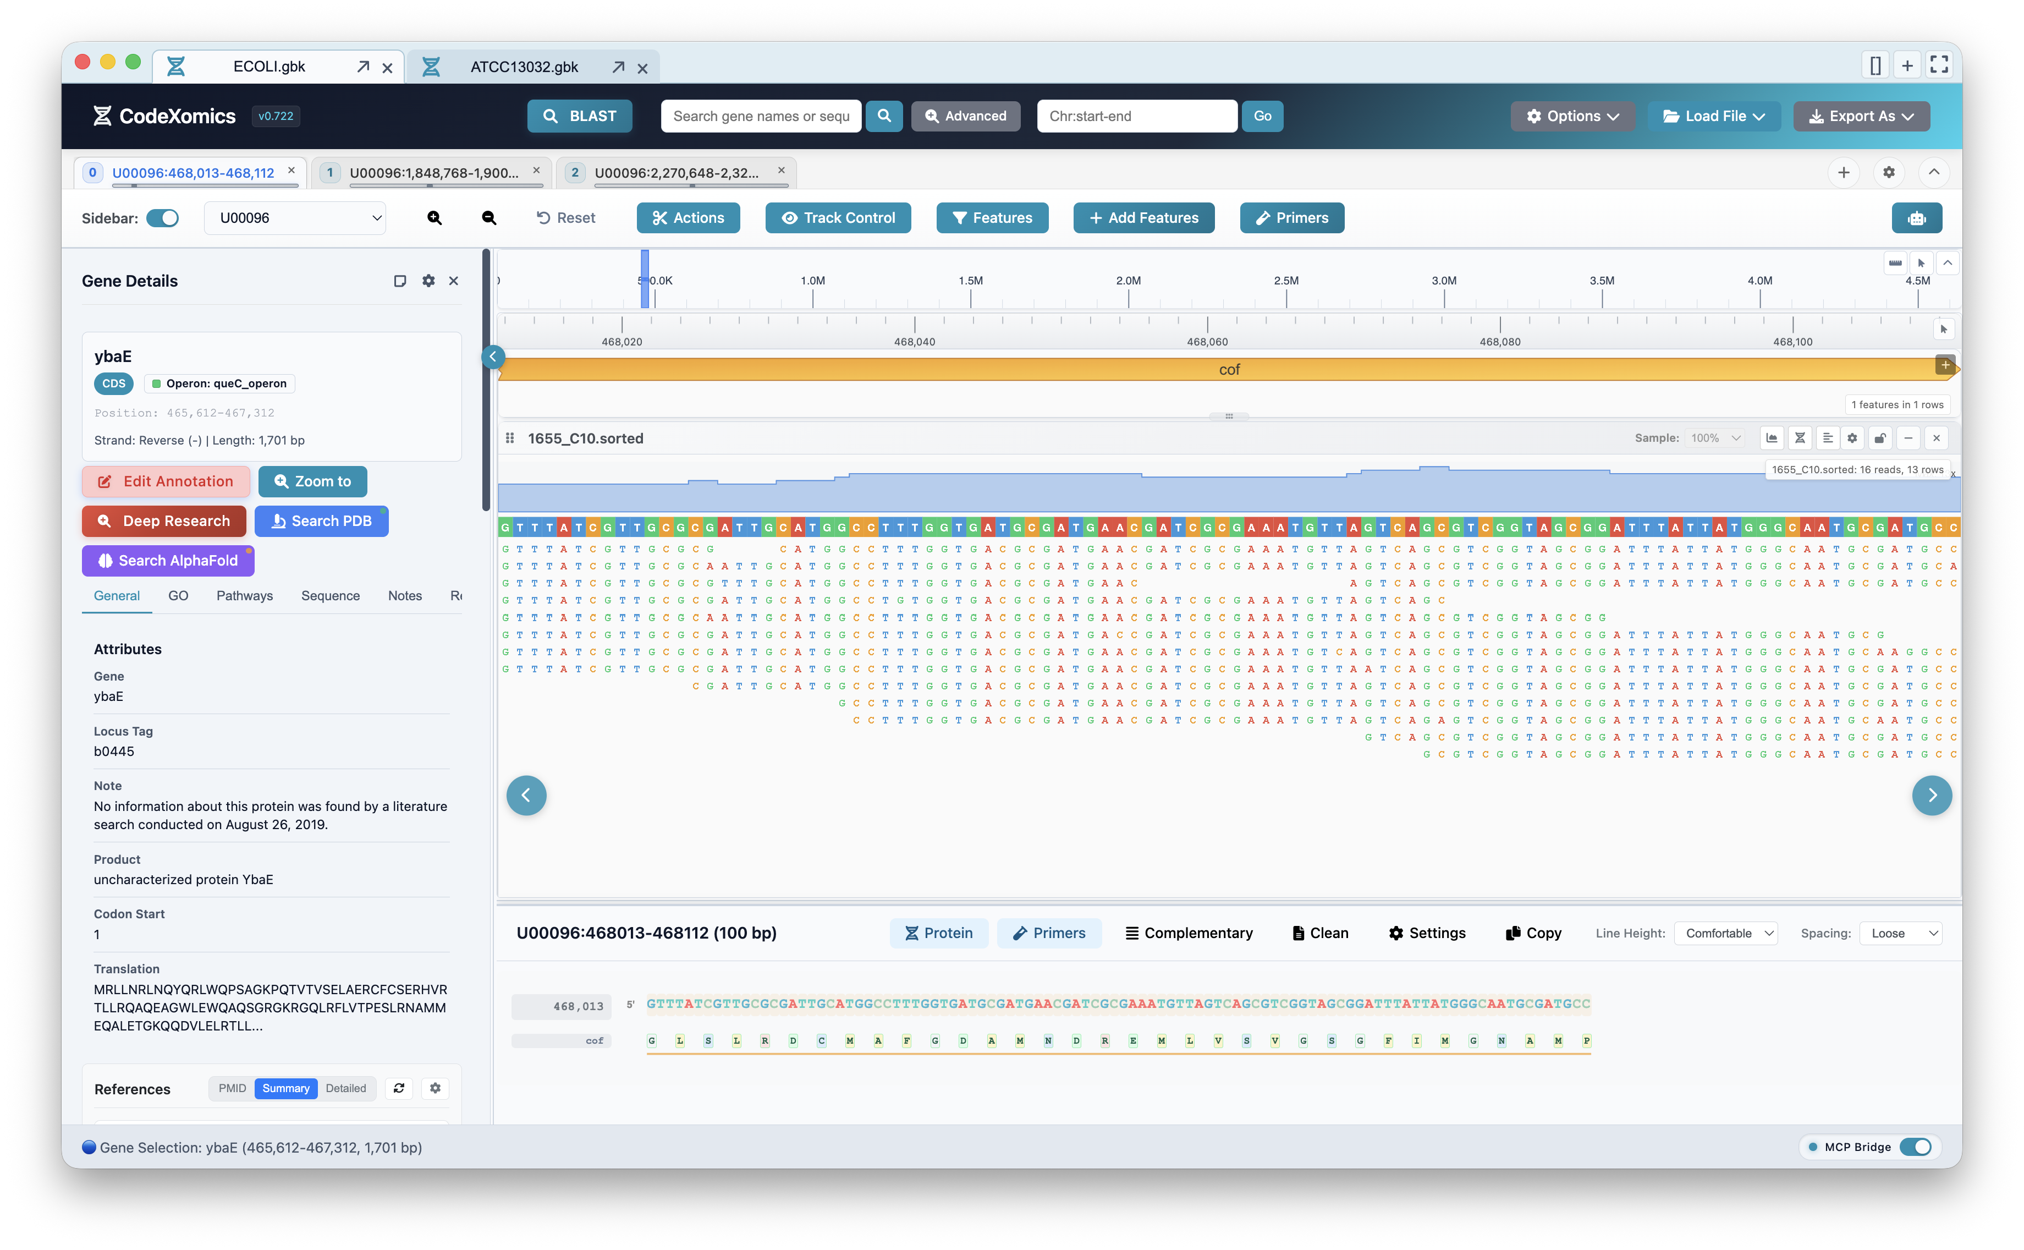The width and height of the screenshot is (2024, 1250).
Task: Click the split view icon in title bar
Action: (x=1876, y=64)
